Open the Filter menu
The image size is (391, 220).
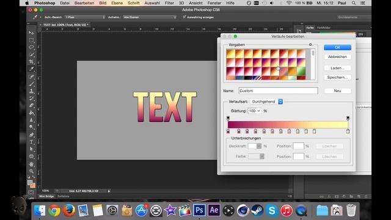point(169,3)
